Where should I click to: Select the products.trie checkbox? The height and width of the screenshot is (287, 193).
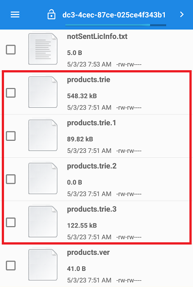click(11, 93)
